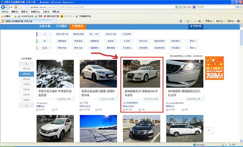The height and width of the screenshot is (147, 243).
Task: Click the IE favorites star icon
Action: coord(3,16)
